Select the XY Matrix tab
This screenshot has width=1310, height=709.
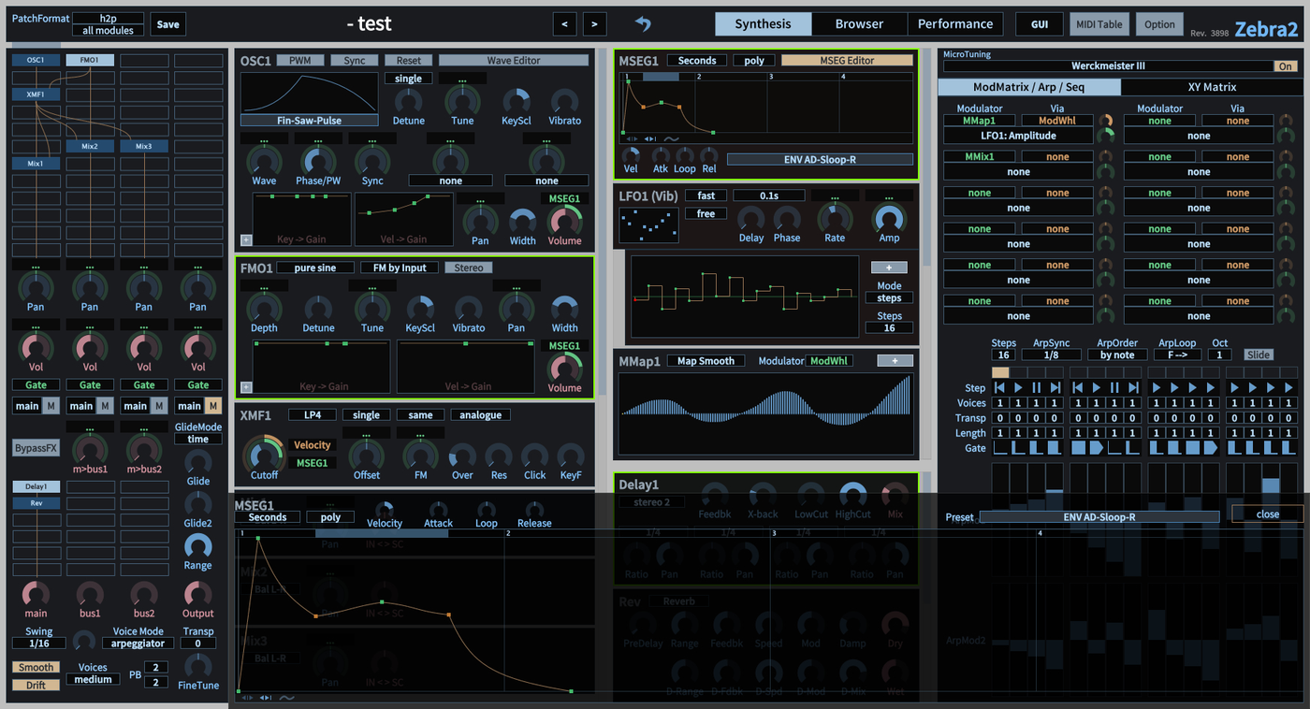point(1212,87)
